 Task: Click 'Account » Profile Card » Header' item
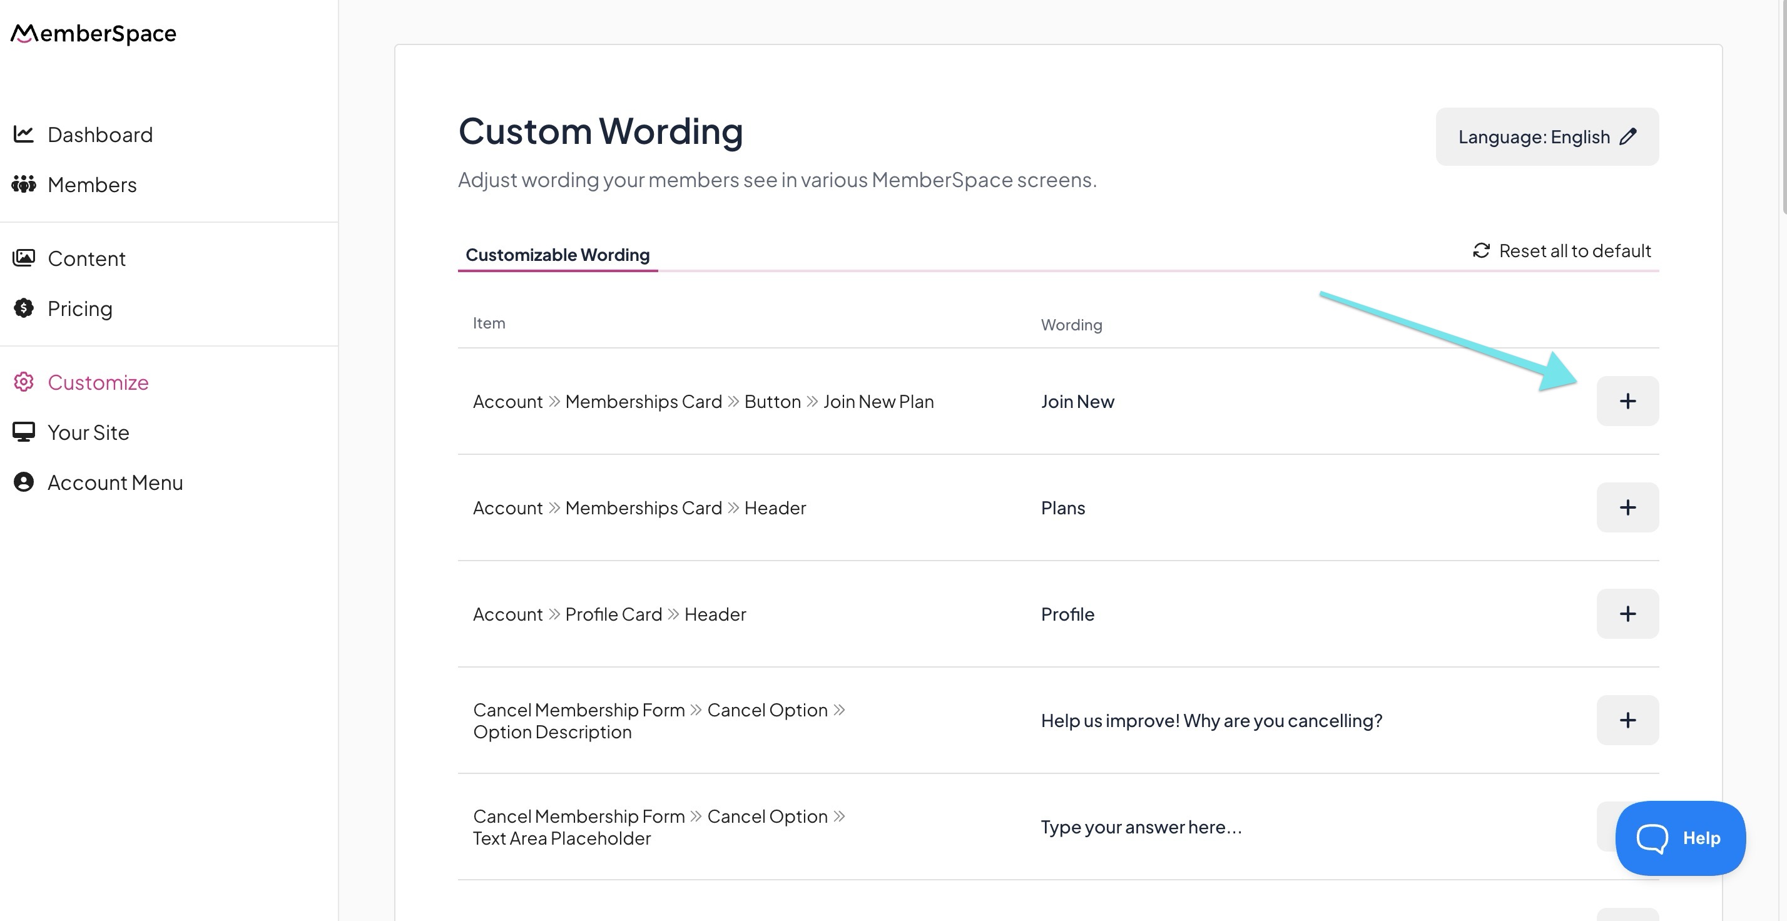609,614
